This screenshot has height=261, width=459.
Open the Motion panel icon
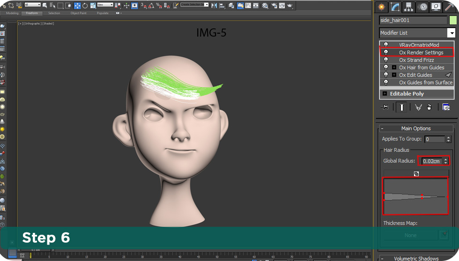coord(422,7)
